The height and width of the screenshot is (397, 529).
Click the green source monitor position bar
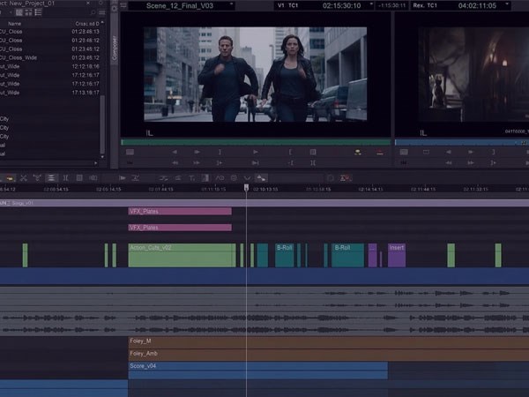(x=256, y=141)
